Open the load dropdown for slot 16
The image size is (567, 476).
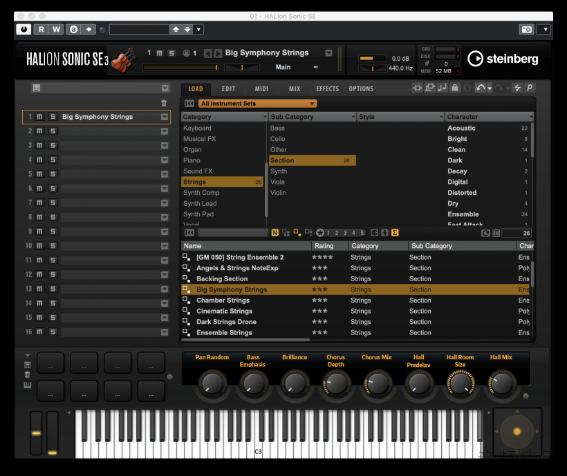tap(165, 332)
